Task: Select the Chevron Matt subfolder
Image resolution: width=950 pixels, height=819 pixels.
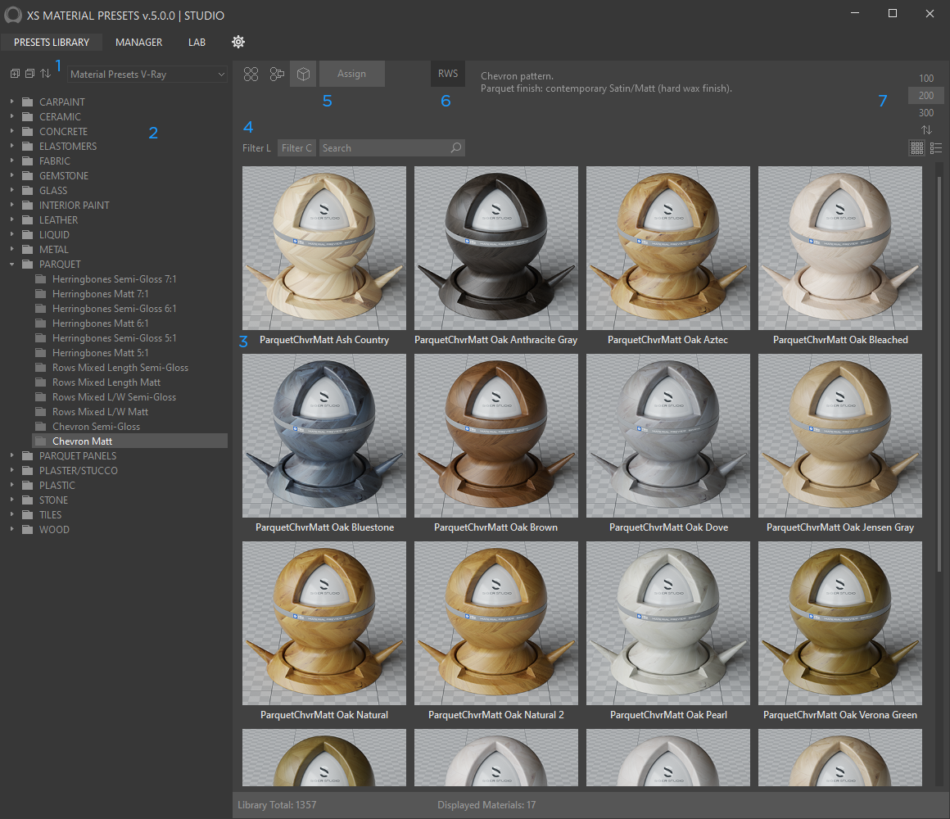Action: 129,441
